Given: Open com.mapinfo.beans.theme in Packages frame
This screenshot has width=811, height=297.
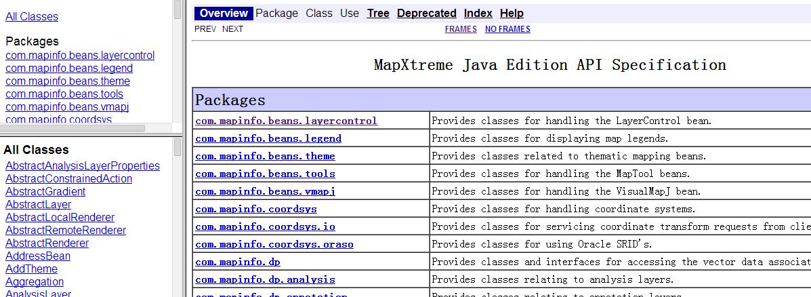Looking at the screenshot, I should click(68, 81).
